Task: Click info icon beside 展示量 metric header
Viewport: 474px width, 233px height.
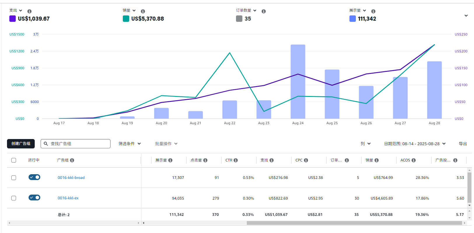Action: coord(373,11)
